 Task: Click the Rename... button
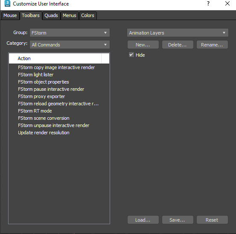click(212, 45)
